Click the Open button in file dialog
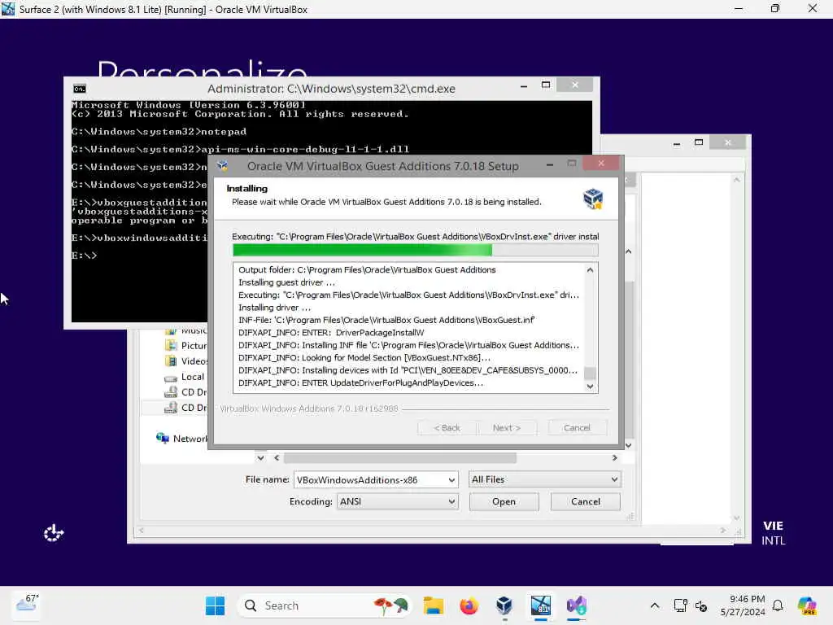This screenshot has height=625, width=833. pyautogui.click(x=504, y=501)
